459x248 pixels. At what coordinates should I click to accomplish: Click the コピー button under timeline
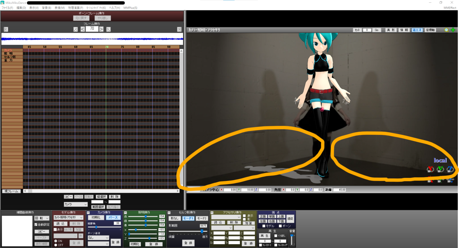68,196
